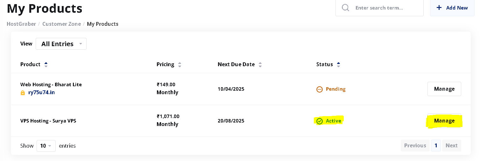Manage the Web Hosting Bharat Lite product
The width and height of the screenshot is (480, 161).
[444, 89]
